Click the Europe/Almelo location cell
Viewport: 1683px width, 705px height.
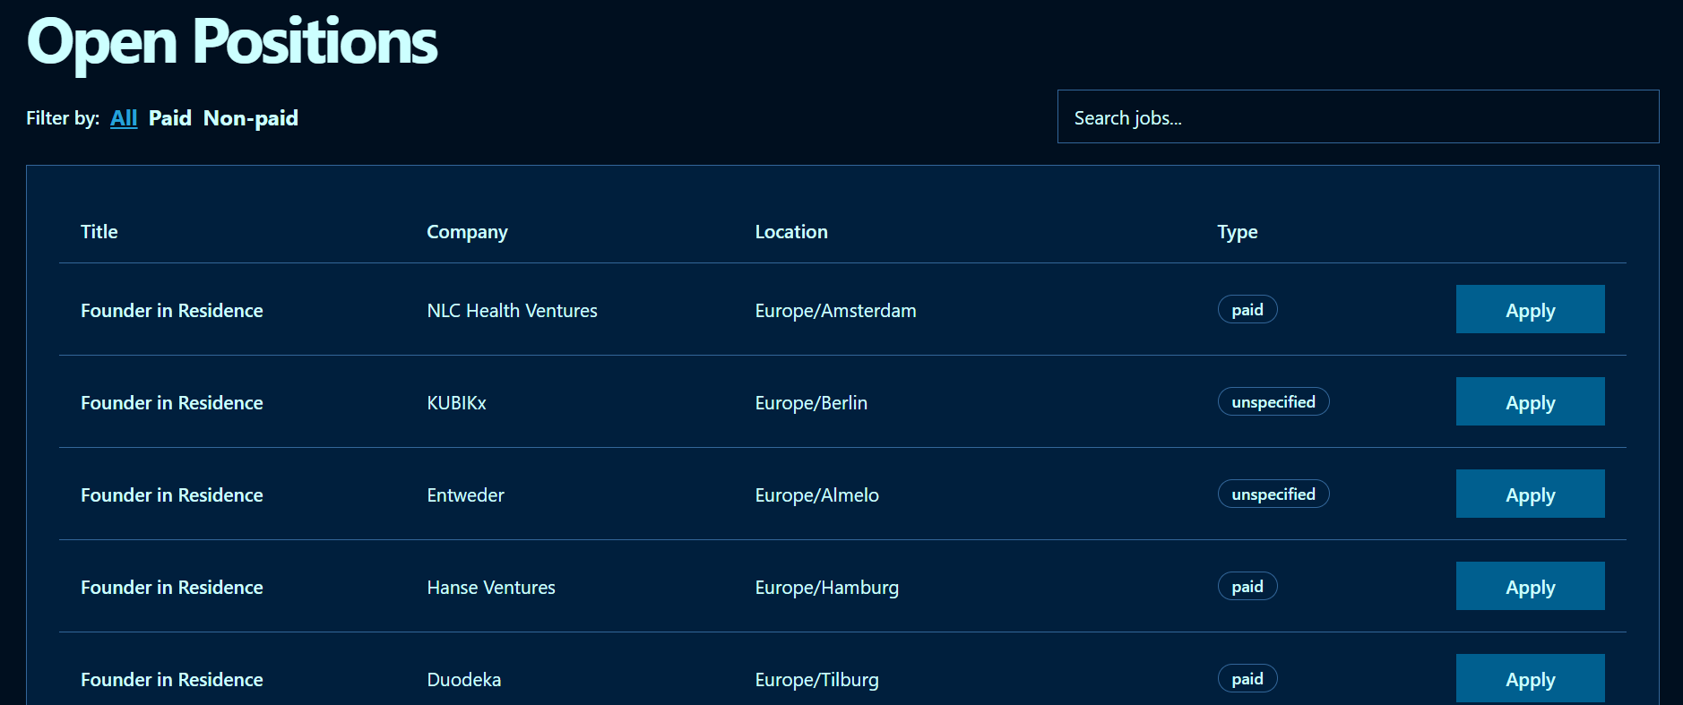point(816,495)
